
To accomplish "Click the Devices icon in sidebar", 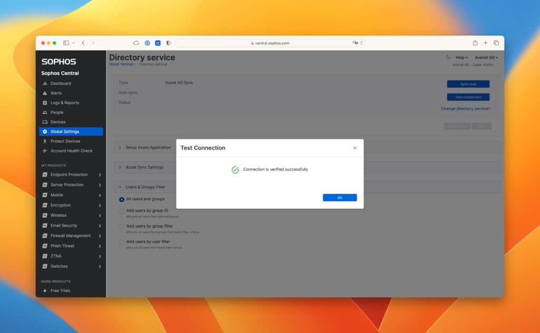I will pyautogui.click(x=45, y=122).
